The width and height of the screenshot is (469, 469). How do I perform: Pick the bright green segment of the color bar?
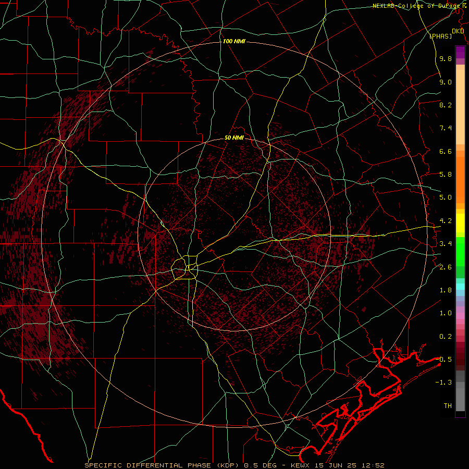460,251
